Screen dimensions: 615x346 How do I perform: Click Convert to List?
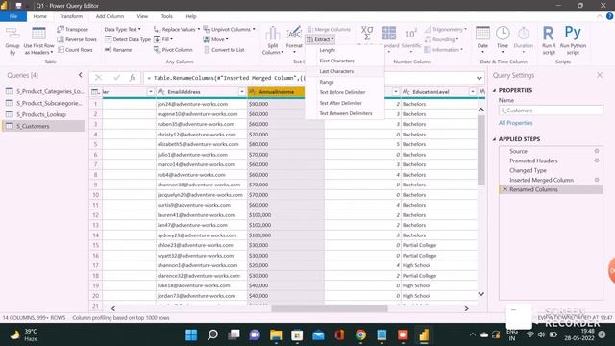[x=224, y=50]
